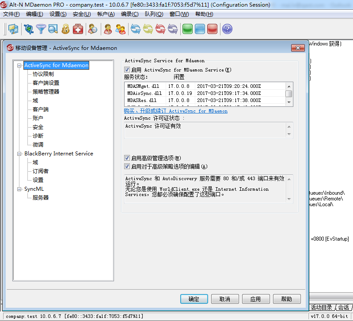Collapse the SyncML tree node

[x=19, y=189]
